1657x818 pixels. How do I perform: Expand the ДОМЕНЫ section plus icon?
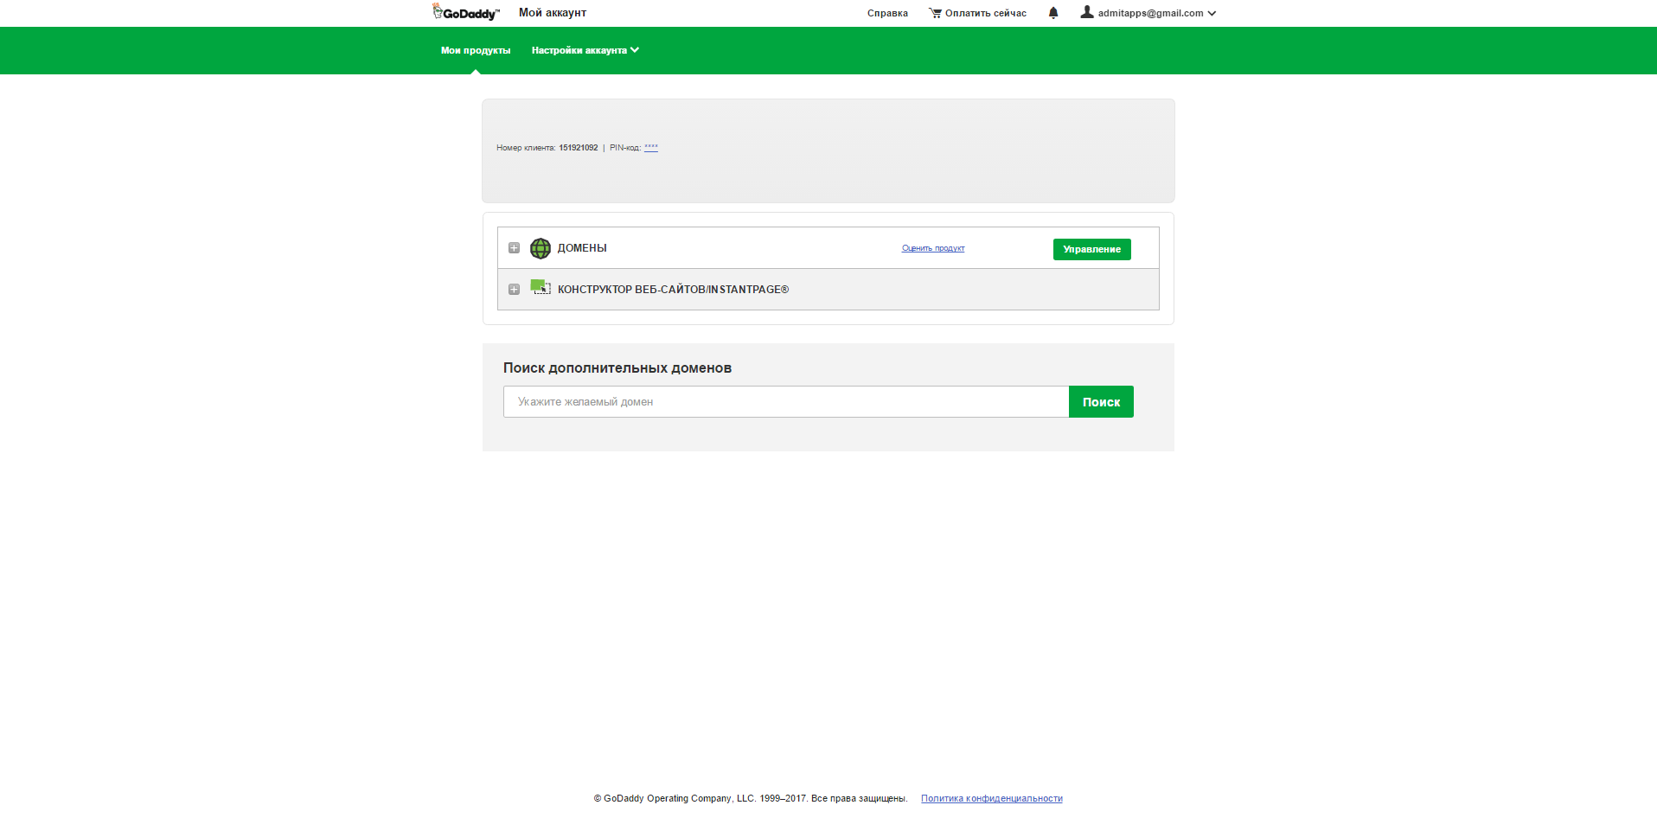pyautogui.click(x=515, y=248)
